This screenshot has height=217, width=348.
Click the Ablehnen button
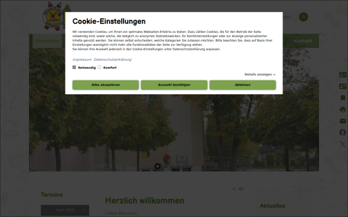coord(242,85)
